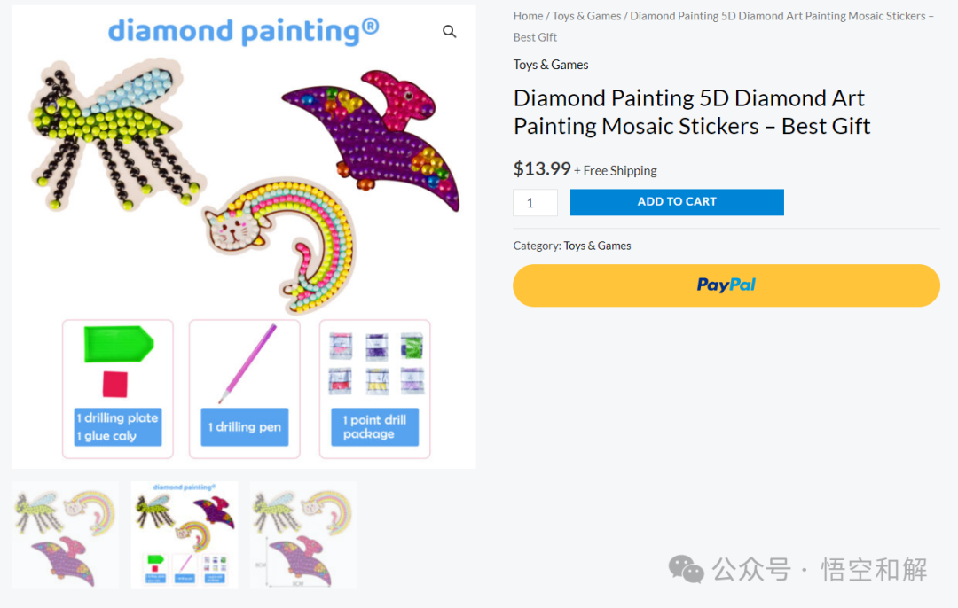
Task: Click the diamond painting brand logo text
Action: pos(244,30)
